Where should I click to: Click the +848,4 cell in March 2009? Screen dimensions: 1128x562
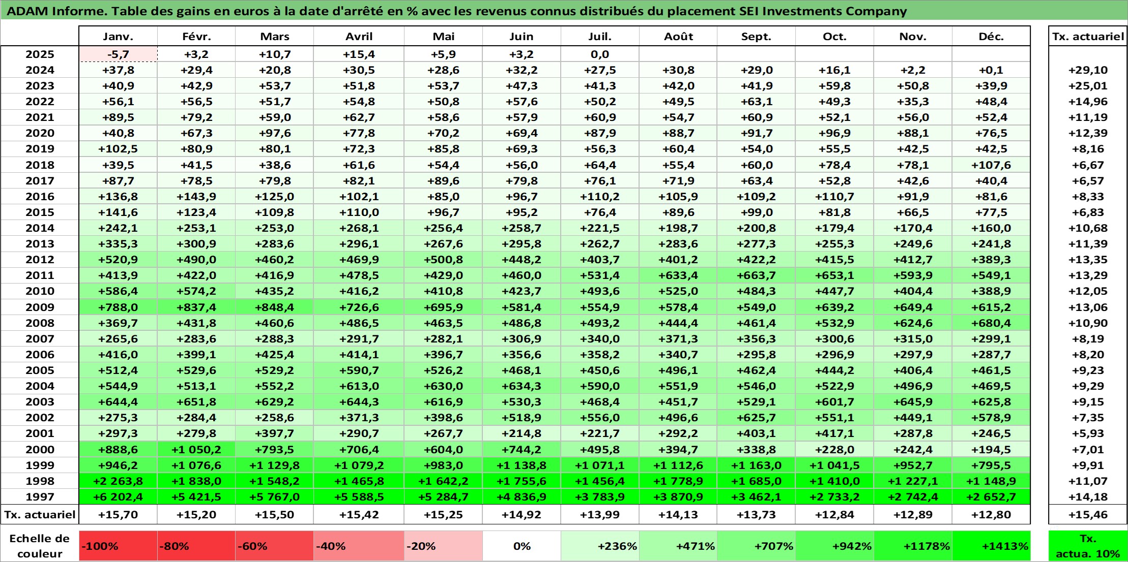(275, 307)
